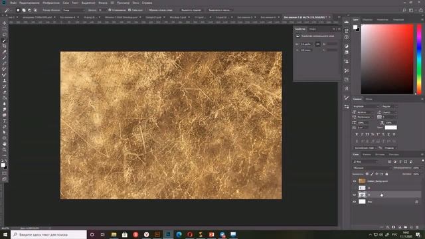Open the notifications center in system tray

click(418, 234)
